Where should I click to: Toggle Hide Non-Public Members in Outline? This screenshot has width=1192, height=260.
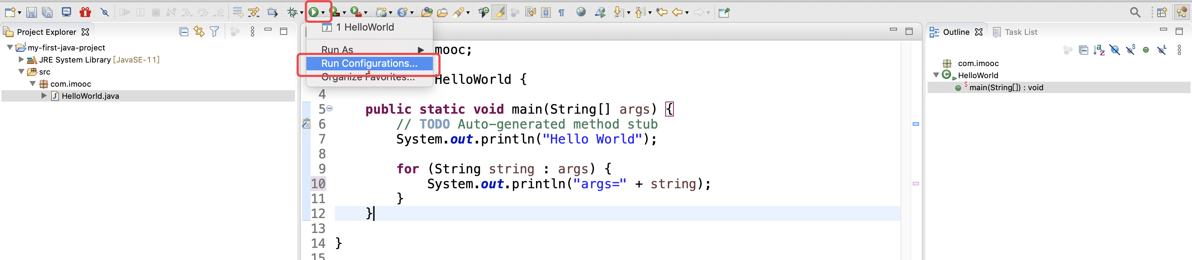[x=1146, y=50]
